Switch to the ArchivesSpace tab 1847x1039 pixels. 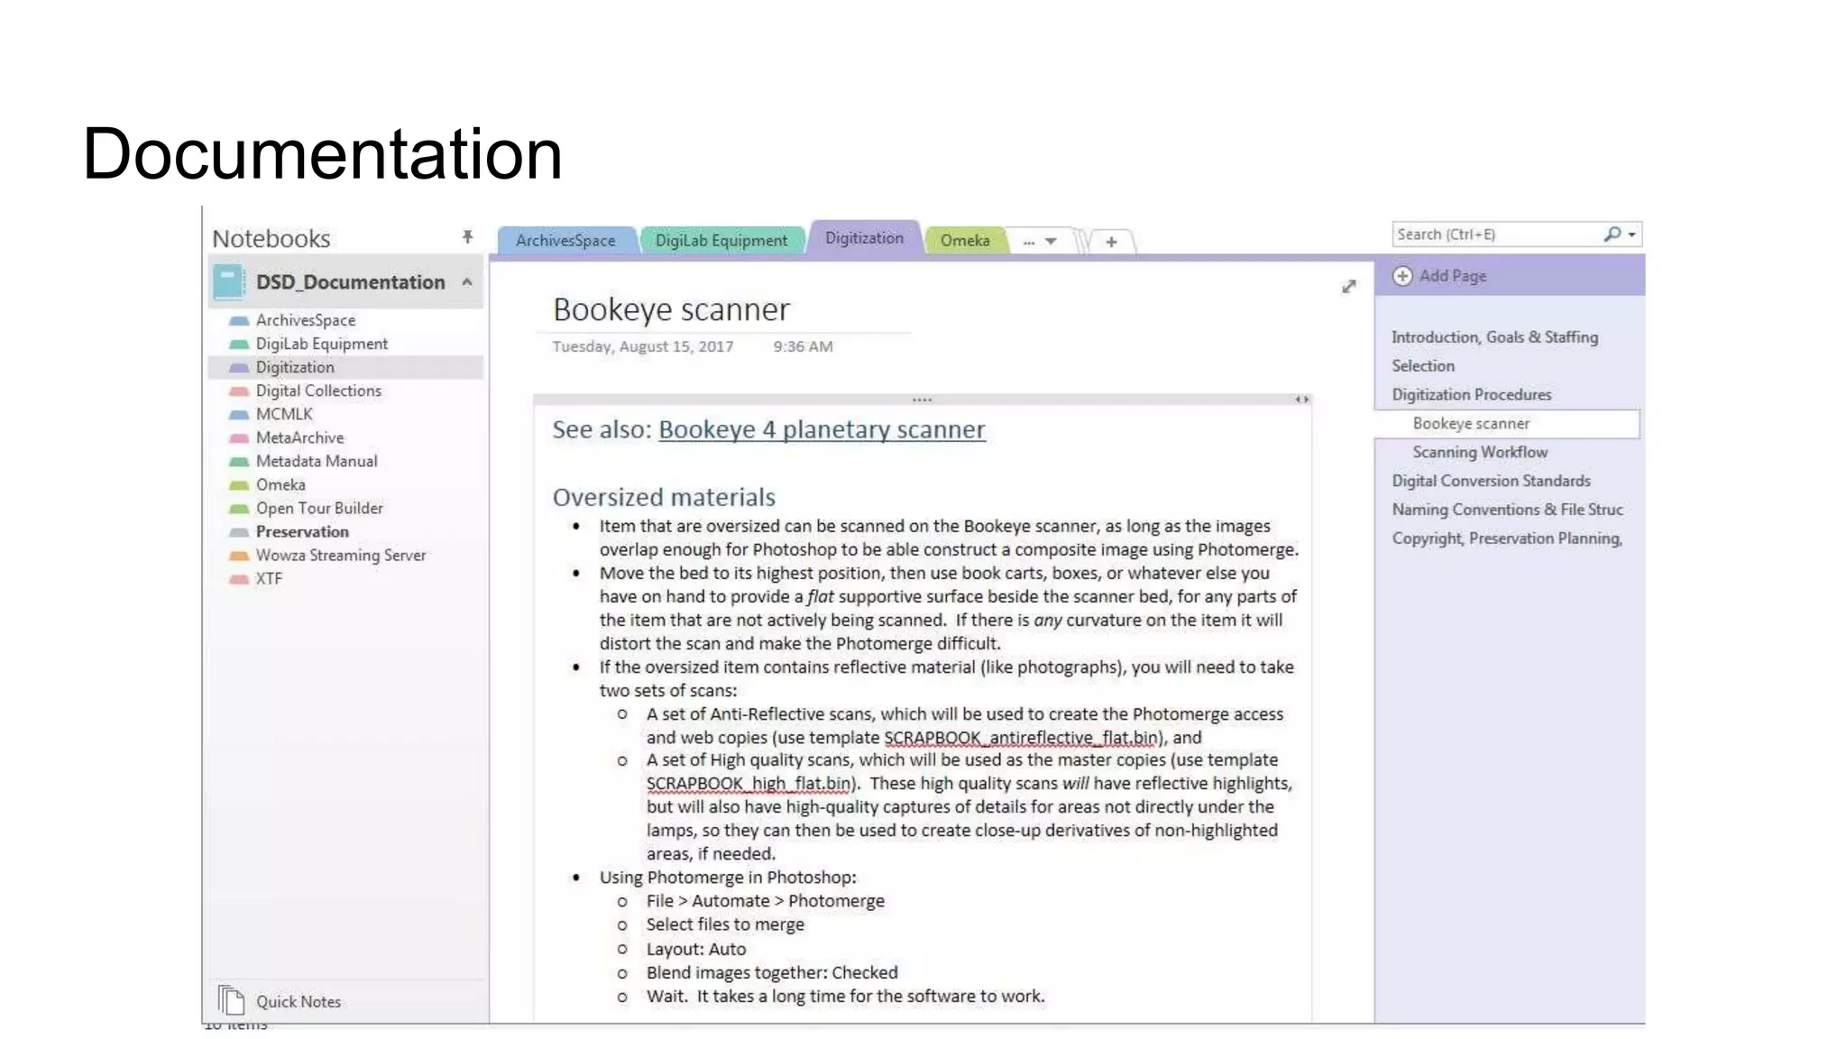point(565,240)
